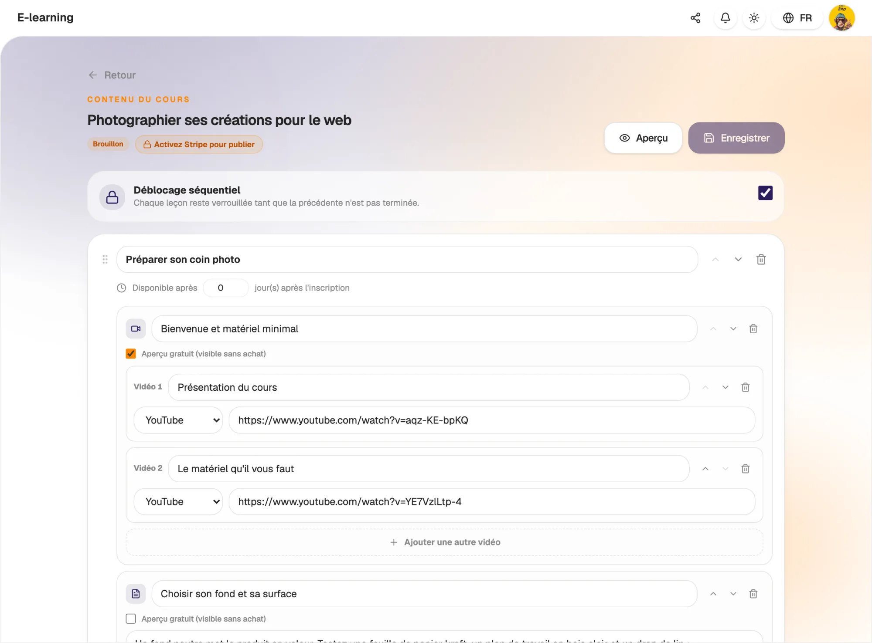Check Aperçu gratuit for Choisir son fond lesson
Image resolution: width=872 pixels, height=643 pixels.
[x=131, y=619]
